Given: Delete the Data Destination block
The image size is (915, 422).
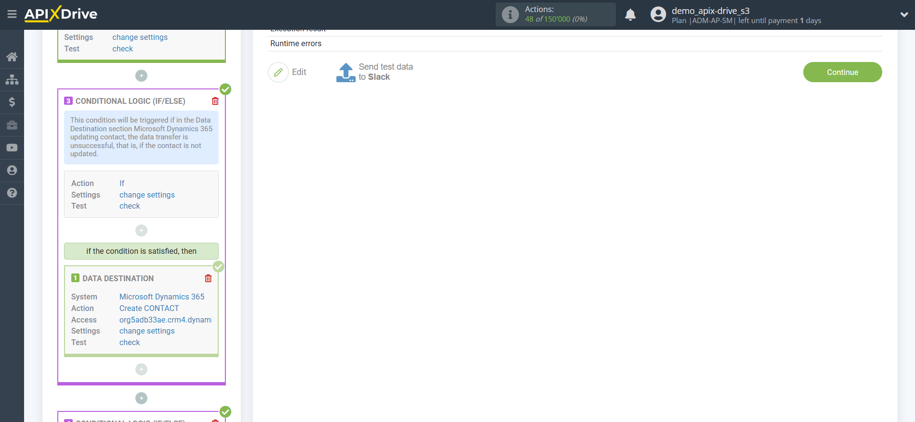Looking at the screenshot, I should [208, 278].
